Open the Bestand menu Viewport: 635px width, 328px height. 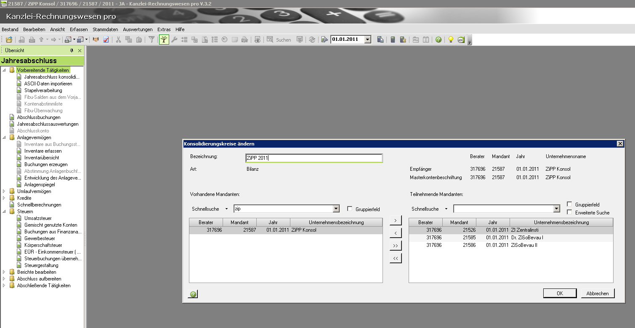[10, 29]
